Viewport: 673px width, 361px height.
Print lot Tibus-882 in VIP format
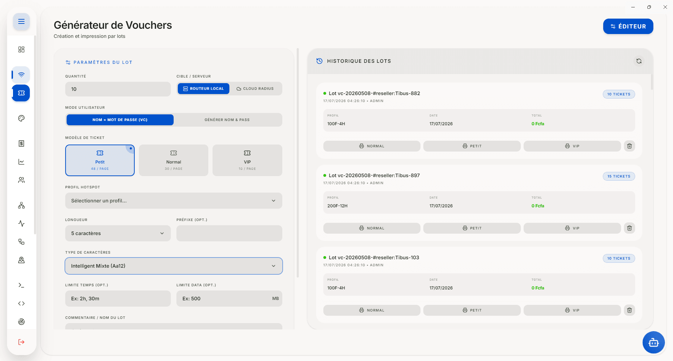(x=572, y=146)
